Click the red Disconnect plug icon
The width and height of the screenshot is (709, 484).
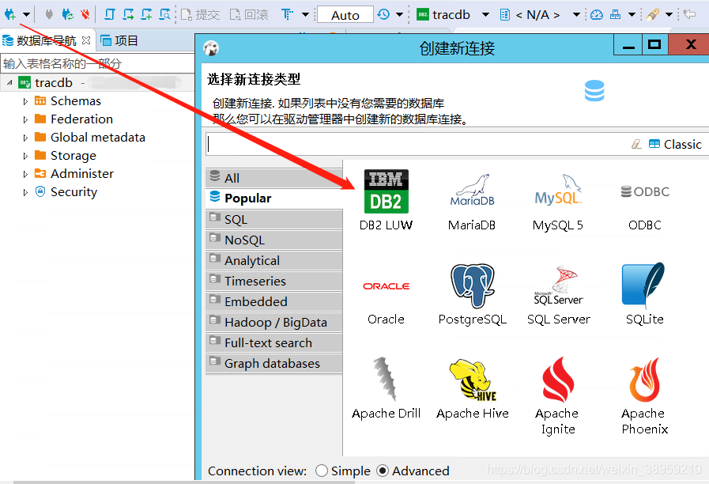click(85, 14)
